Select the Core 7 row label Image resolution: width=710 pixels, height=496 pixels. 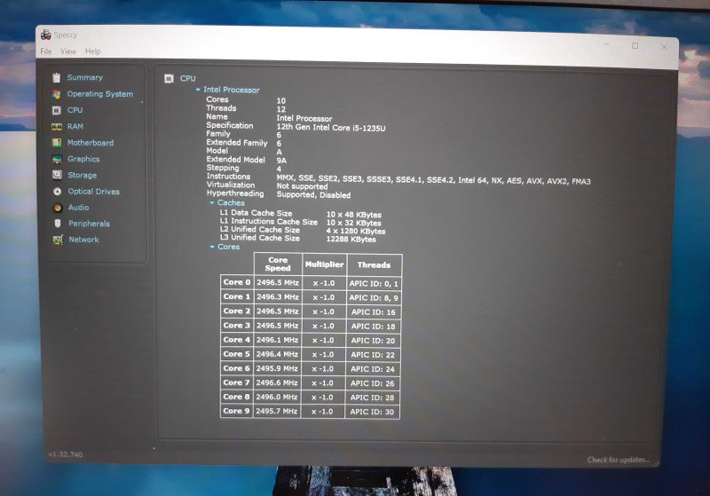[x=236, y=382]
